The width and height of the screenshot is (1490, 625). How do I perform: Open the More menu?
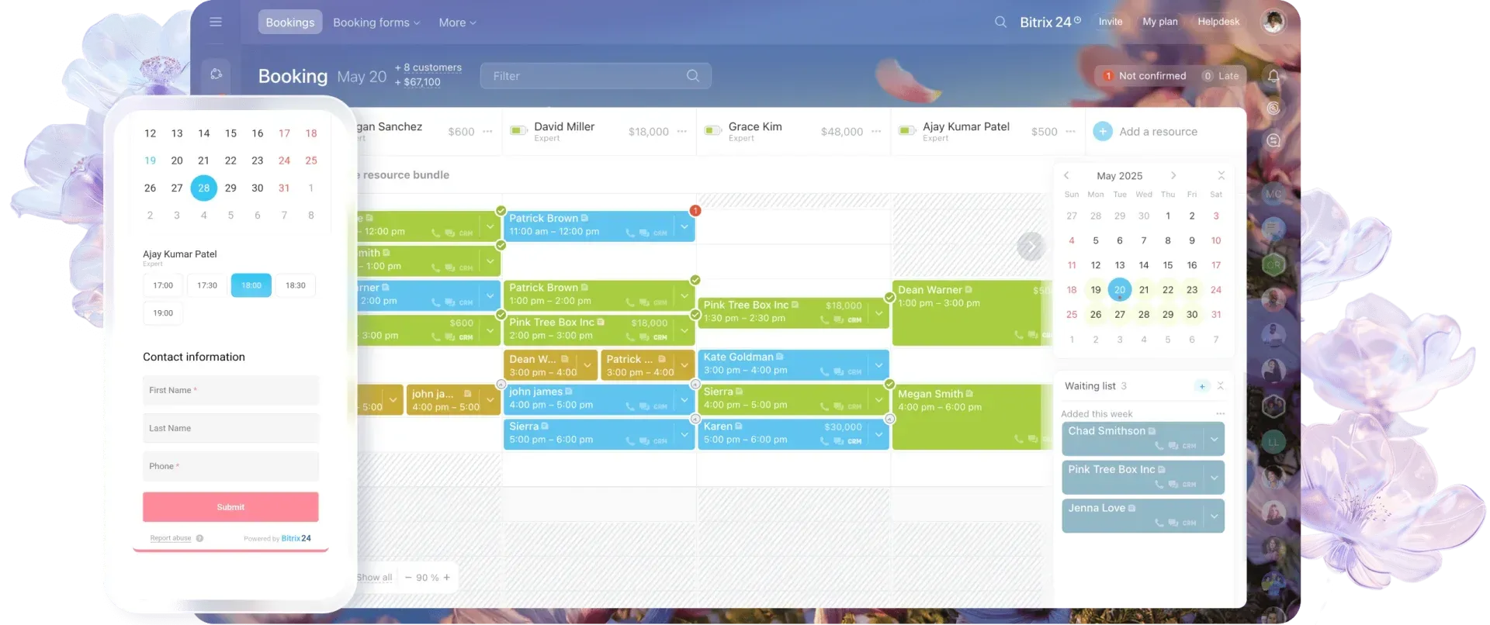[457, 22]
